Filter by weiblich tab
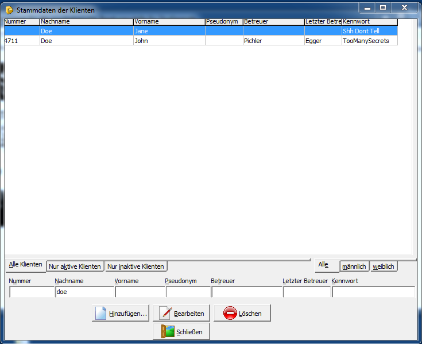The image size is (422, 344). click(x=384, y=266)
